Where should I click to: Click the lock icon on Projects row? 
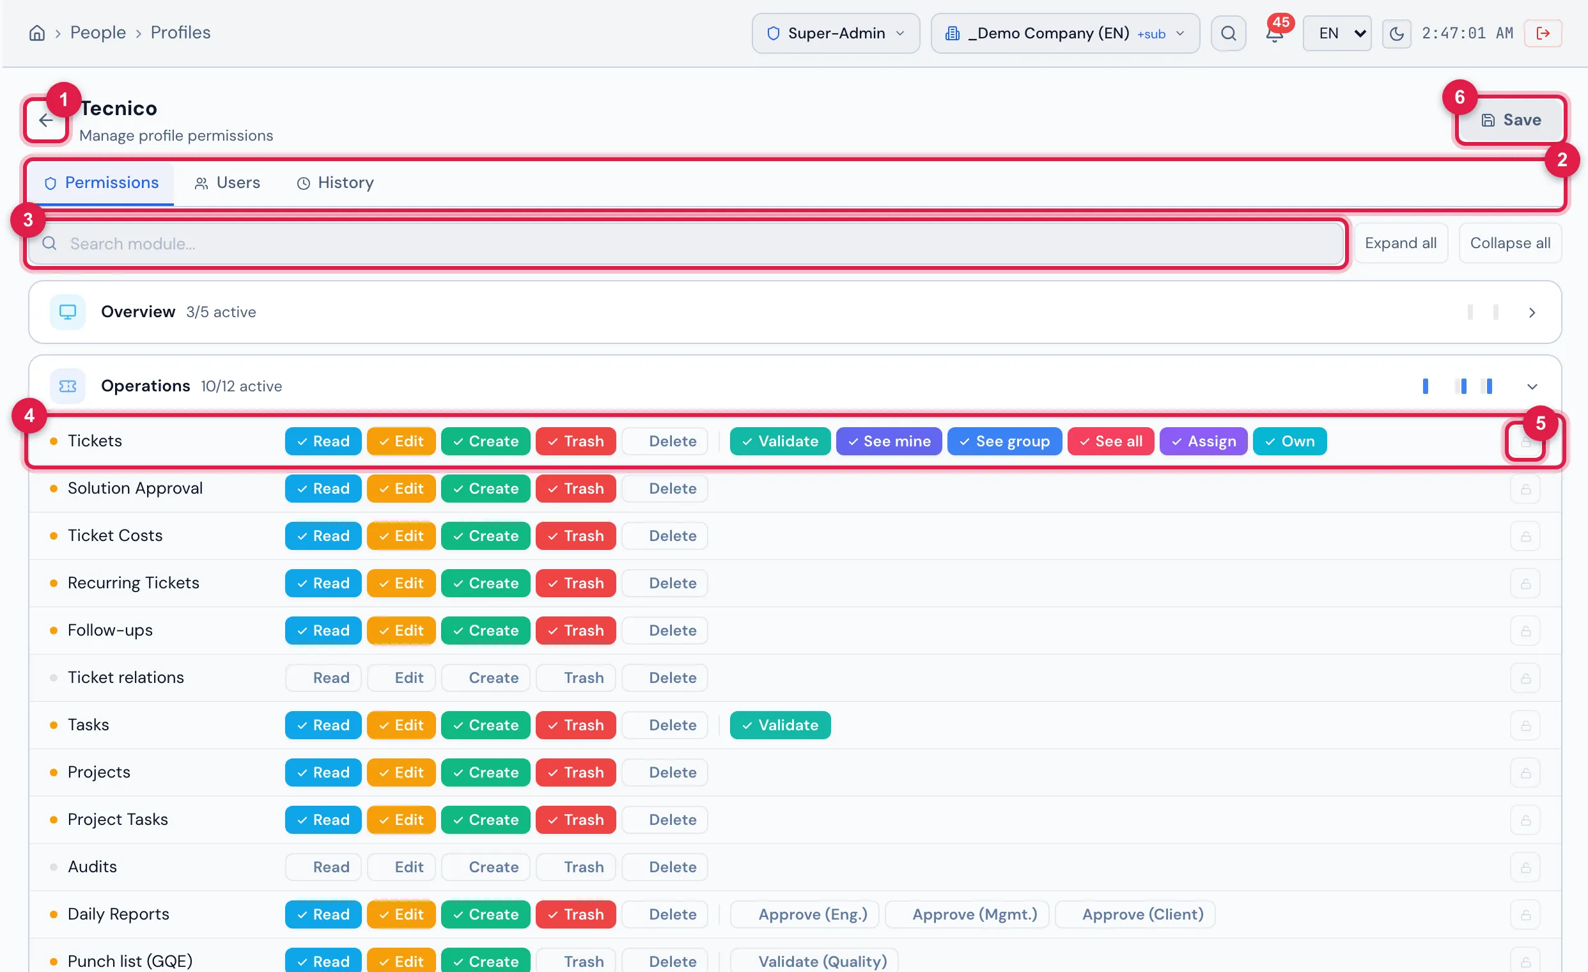(x=1525, y=773)
